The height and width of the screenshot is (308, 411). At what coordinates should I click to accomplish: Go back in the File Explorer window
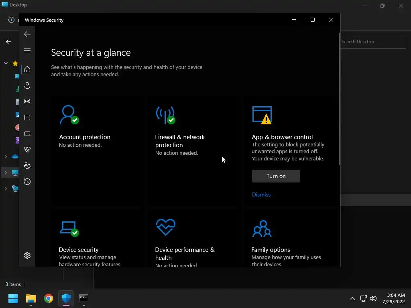click(8, 42)
